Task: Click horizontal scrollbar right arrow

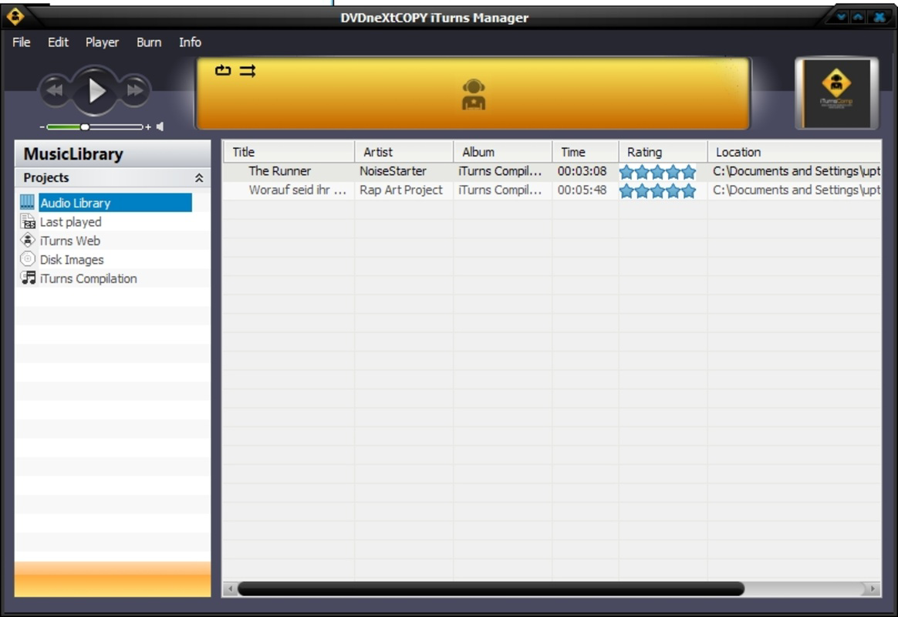Action: click(873, 588)
